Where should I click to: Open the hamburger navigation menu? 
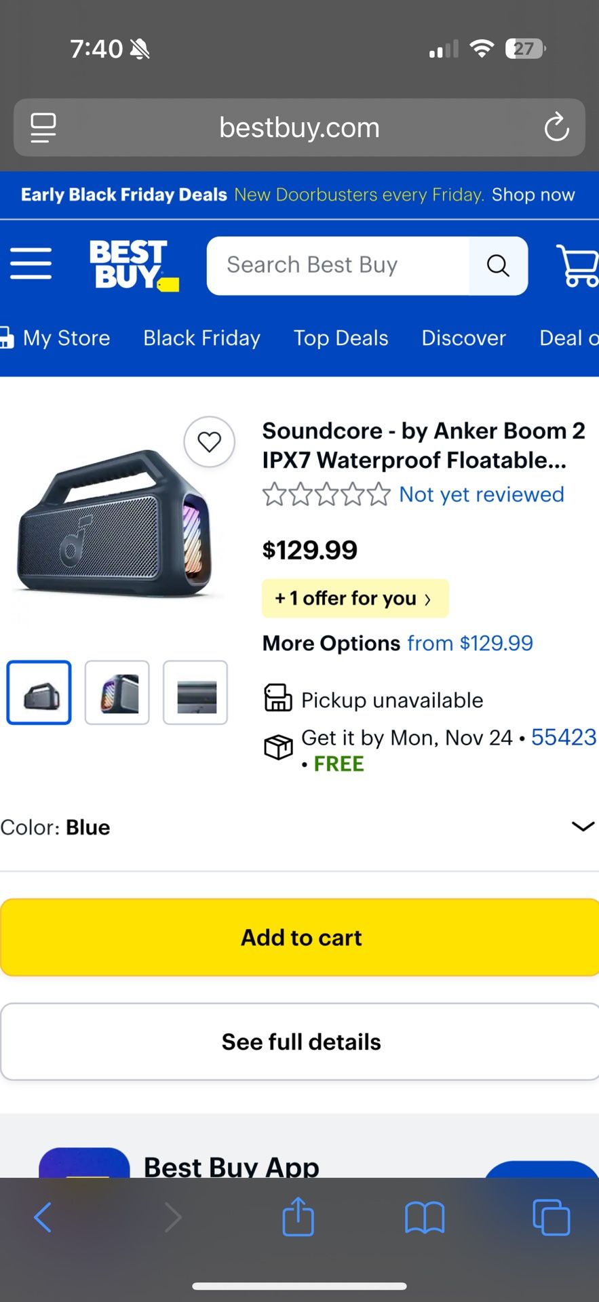pos(31,265)
